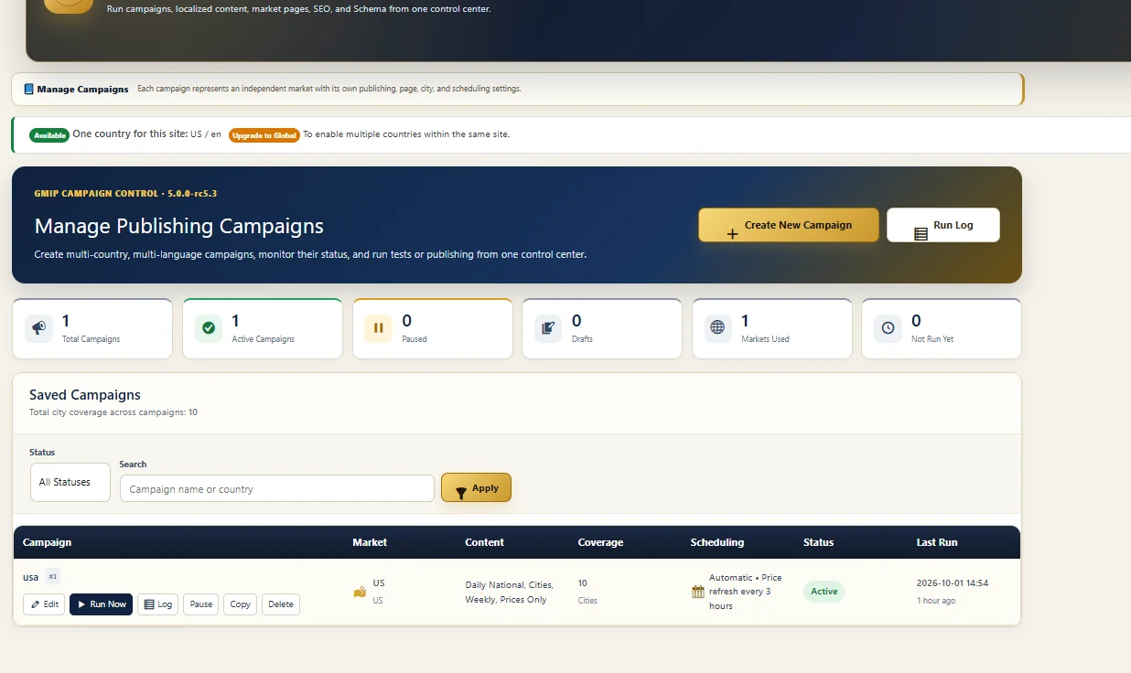Screen dimensions: 1131x673
Task: Click the clock icon in Not Run Yet card
Action: (x=888, y=327)
